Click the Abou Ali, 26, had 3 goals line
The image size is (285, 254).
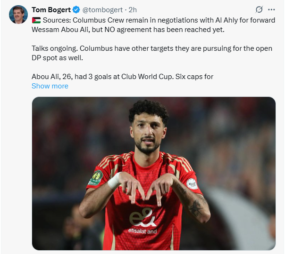point(122,77)
